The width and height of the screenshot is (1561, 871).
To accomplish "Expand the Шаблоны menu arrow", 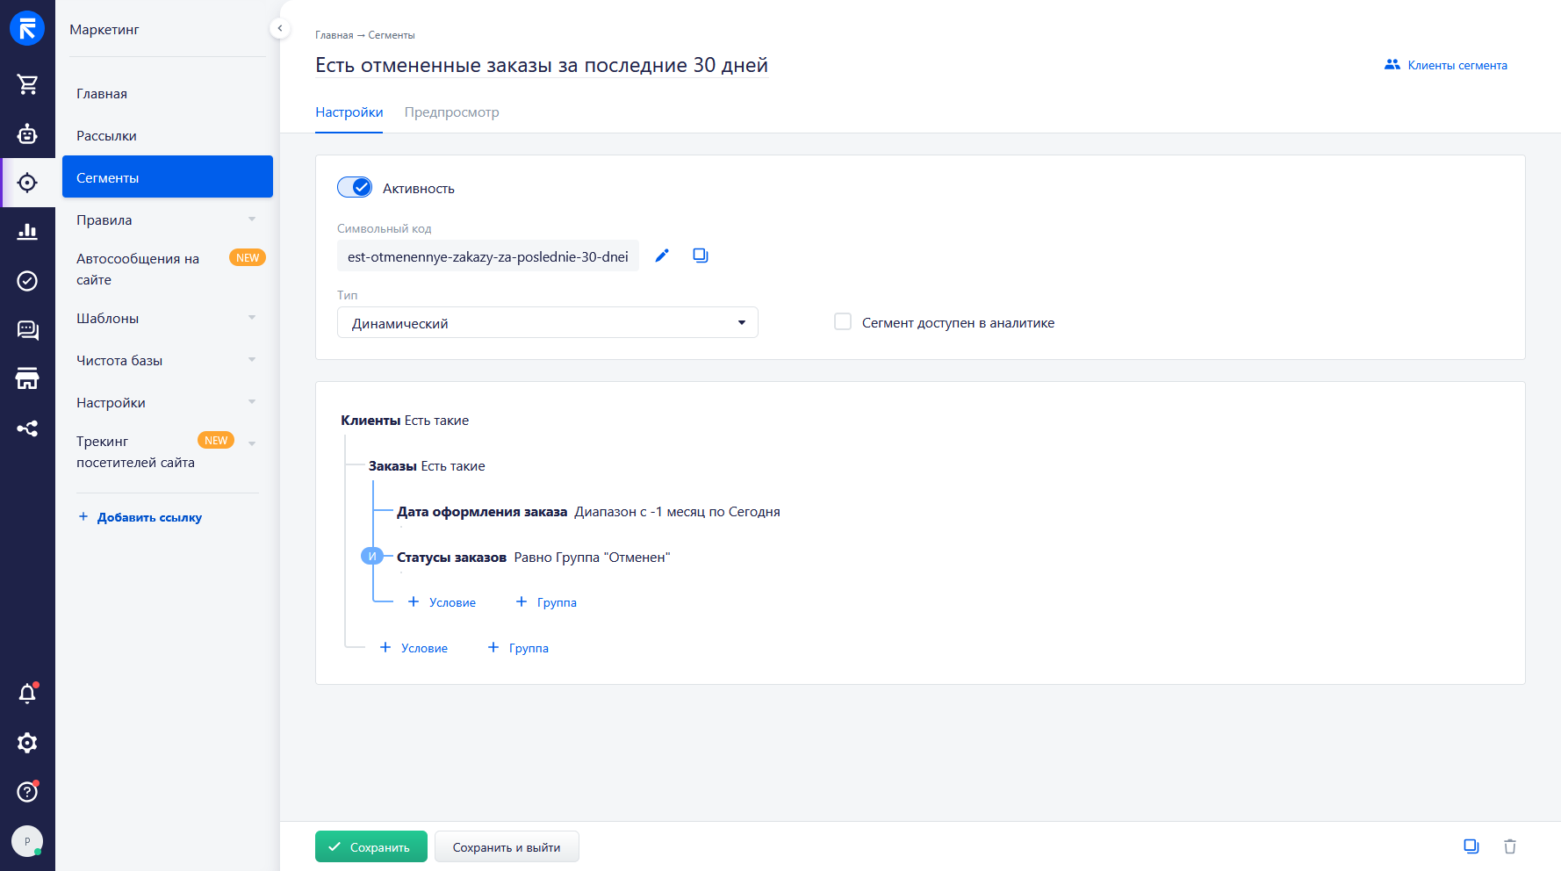I will pos(252,318).
